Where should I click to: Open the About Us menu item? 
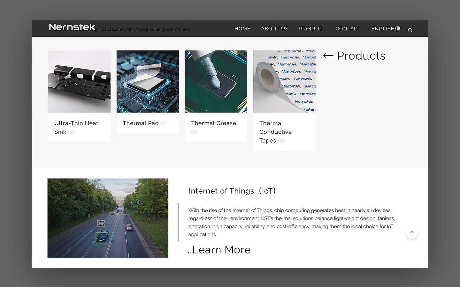[274, 29]
